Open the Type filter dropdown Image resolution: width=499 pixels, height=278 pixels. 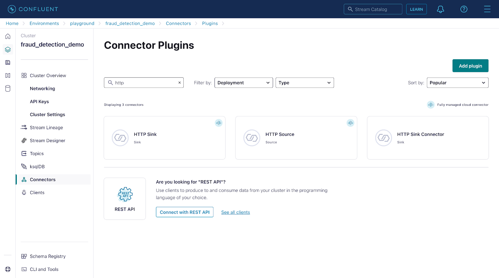[x=305, y=83]
